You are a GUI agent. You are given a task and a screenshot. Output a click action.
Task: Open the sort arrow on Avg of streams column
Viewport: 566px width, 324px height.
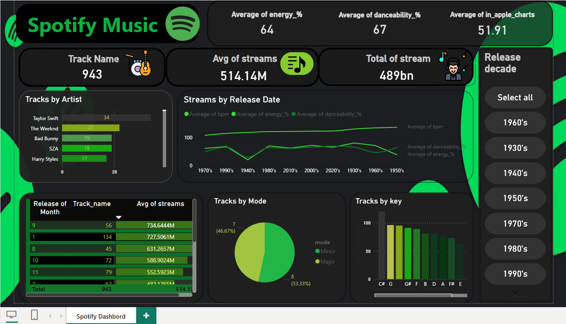coord(119,217)
